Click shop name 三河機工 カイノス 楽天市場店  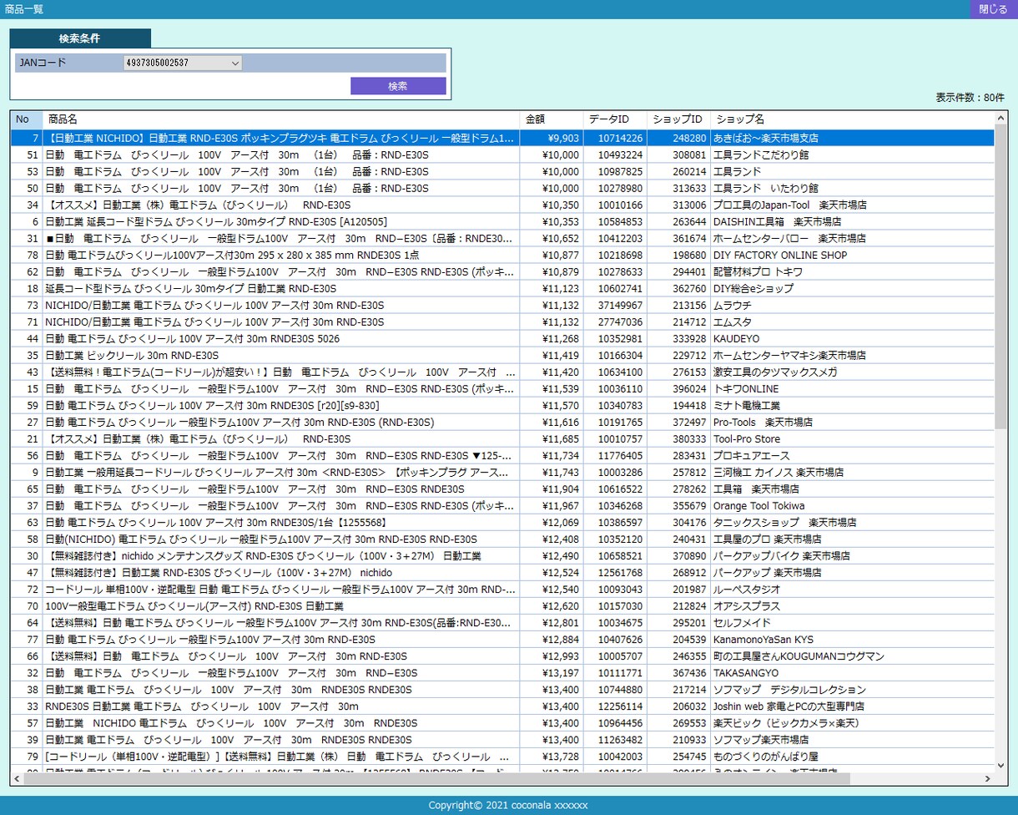[778, 472]
